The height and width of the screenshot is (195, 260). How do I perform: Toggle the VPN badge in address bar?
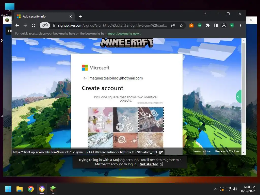[x=45, y=26]
